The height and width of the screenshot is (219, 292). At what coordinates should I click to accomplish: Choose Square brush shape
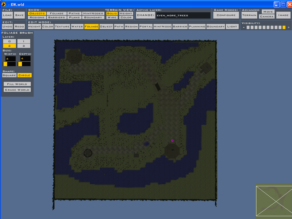tap(9, 75)
